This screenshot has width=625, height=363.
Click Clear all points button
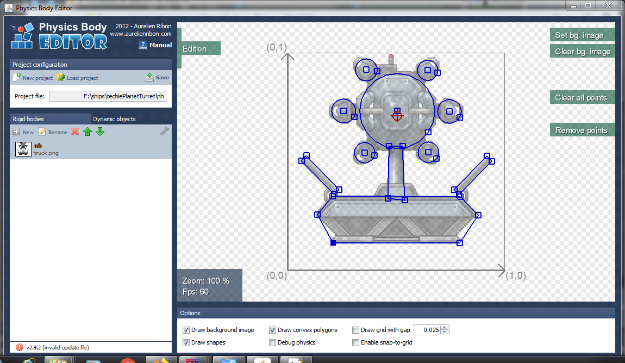tap(583, 98)
